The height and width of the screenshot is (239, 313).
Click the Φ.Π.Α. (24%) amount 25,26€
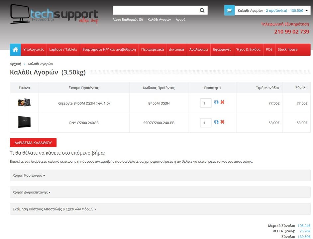[305, 231]
